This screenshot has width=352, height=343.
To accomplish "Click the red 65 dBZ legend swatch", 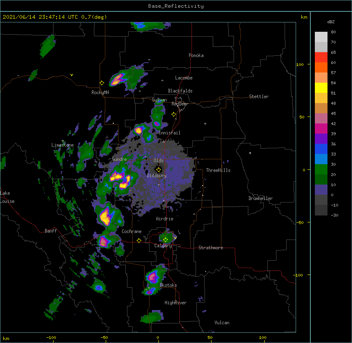I will pos(321,57).
